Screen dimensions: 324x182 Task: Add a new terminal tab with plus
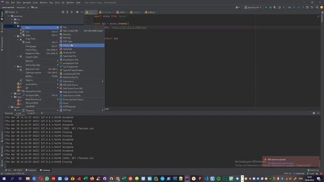(x=42, y=113)
